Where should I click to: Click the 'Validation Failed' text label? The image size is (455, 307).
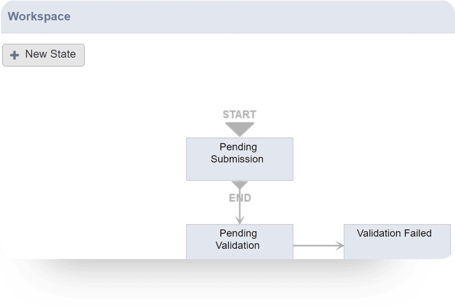[394, 233]
